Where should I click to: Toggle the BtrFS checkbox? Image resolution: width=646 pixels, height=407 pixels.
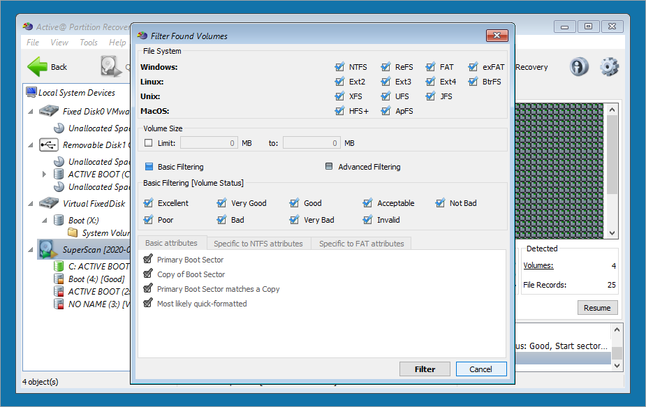(x=473, y=82)
